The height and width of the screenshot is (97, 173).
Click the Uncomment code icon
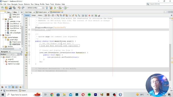tap(99, 16)
